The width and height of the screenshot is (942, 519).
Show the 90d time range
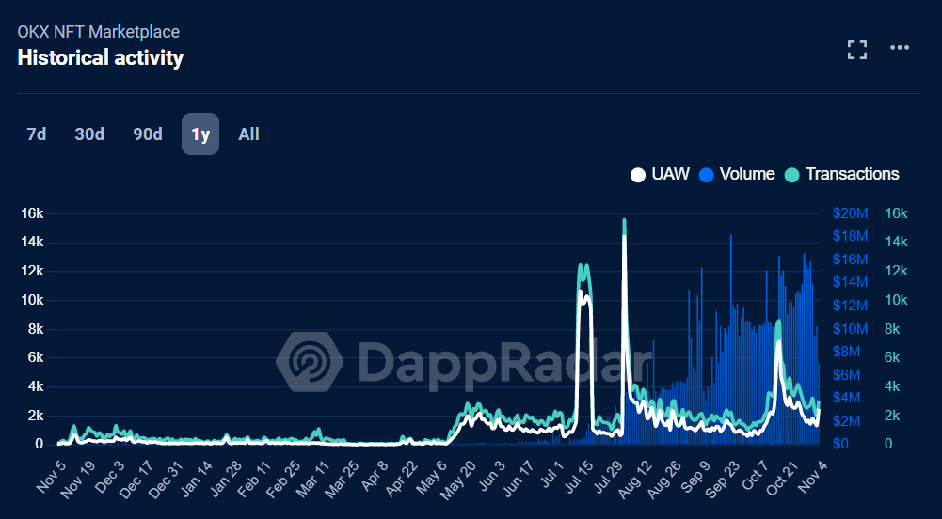click(148, 134)
